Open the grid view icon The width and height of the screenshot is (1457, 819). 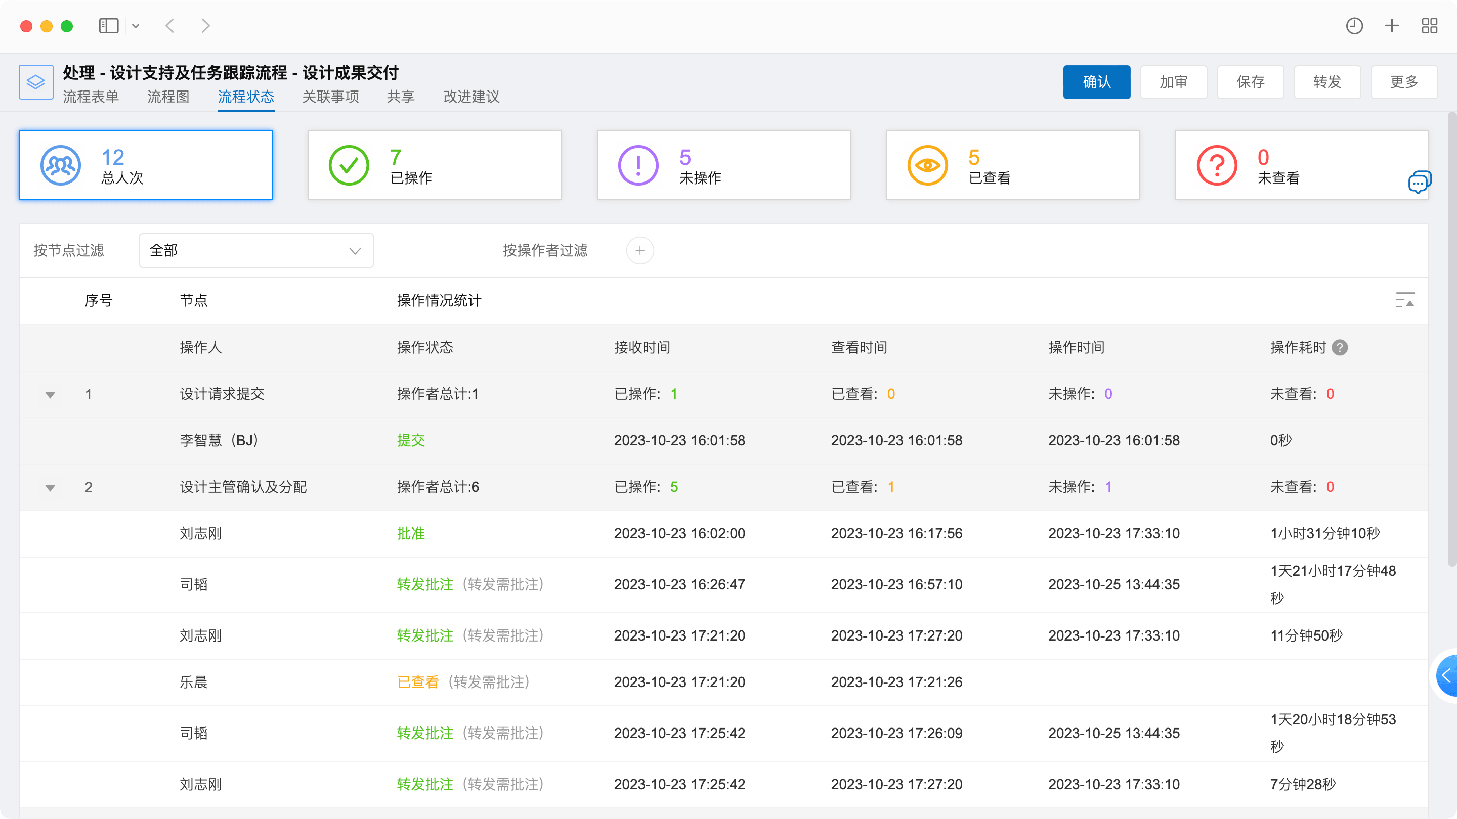[x=1429, y=26]
